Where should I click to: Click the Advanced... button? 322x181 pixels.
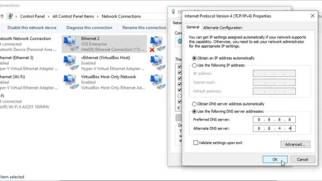(295, 144)
